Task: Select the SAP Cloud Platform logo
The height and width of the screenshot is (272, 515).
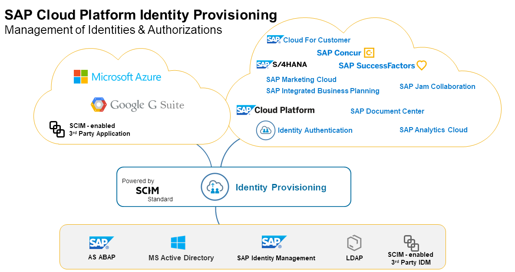Action: (276, 110)
